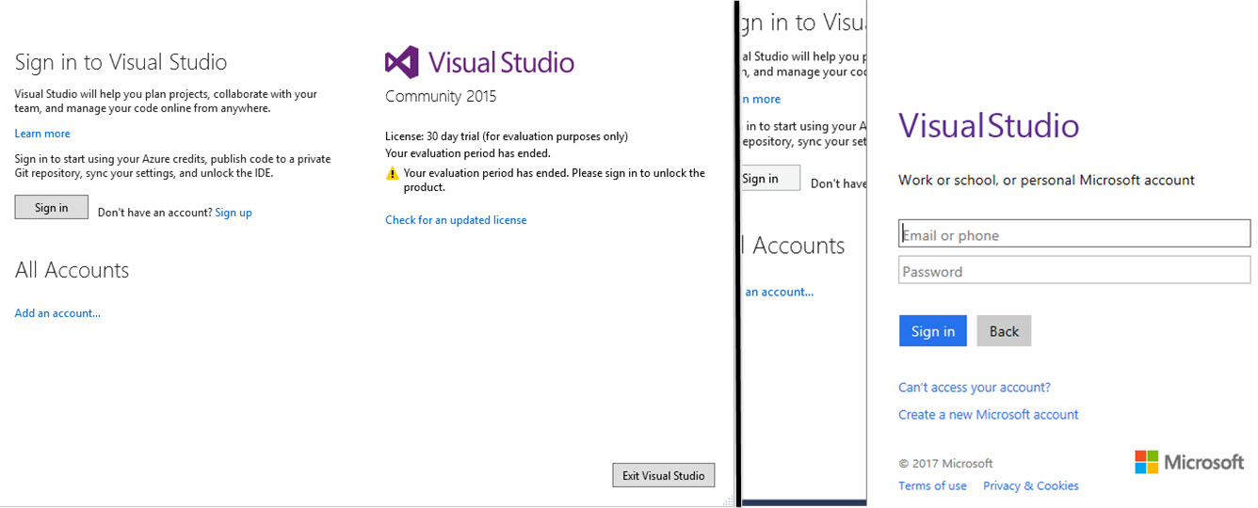1258x508 pixels.
Task: Open Can't access your account link
Action: point(975,388)
